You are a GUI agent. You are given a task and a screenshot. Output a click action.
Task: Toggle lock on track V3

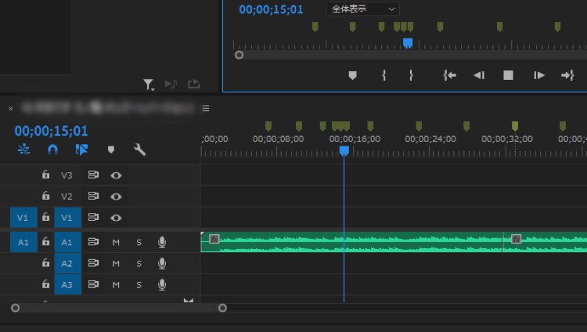point(45,175)
